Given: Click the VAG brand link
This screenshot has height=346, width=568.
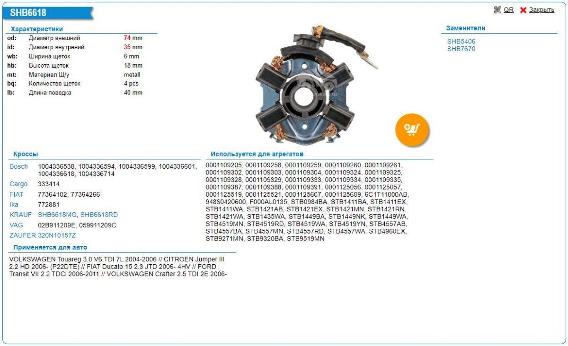Looking at the screenshot, I should [x=16, y=225].
